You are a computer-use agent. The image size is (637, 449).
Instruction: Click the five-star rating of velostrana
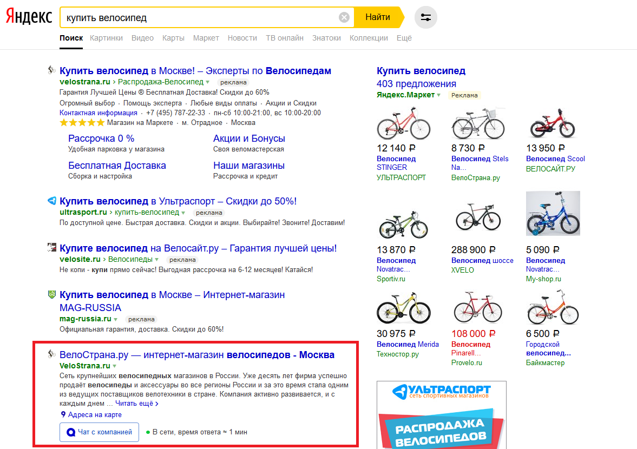click(82, 123)
